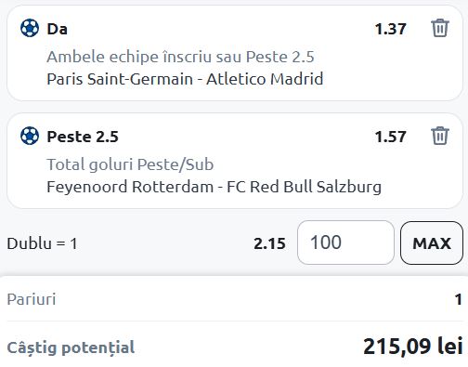
Task: Click the Dublu = 1 bet type label
Action: click(x=42, y=243)
